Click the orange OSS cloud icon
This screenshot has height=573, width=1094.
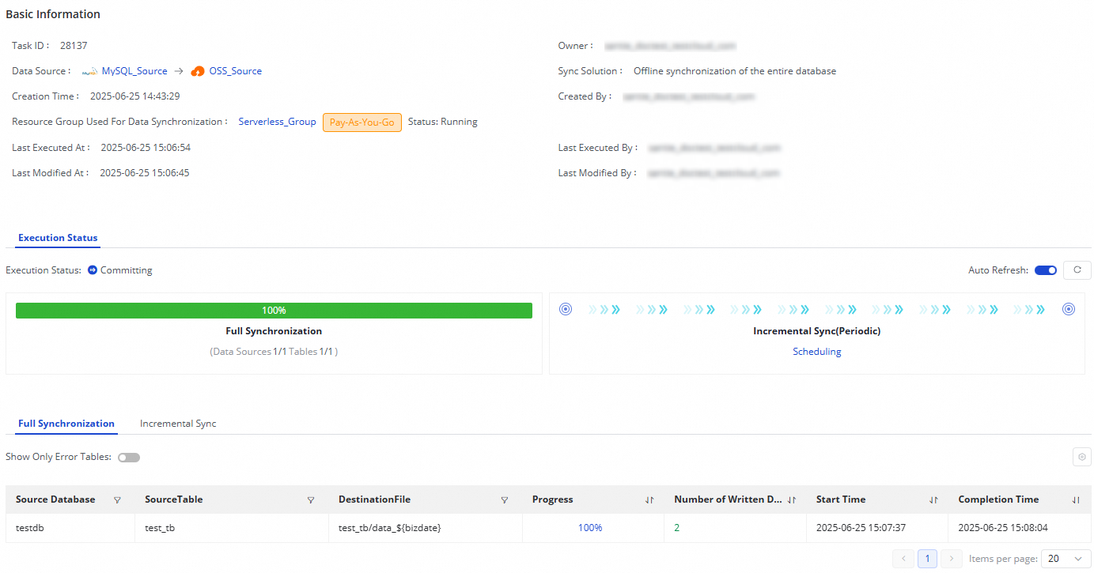click(198, 71)
